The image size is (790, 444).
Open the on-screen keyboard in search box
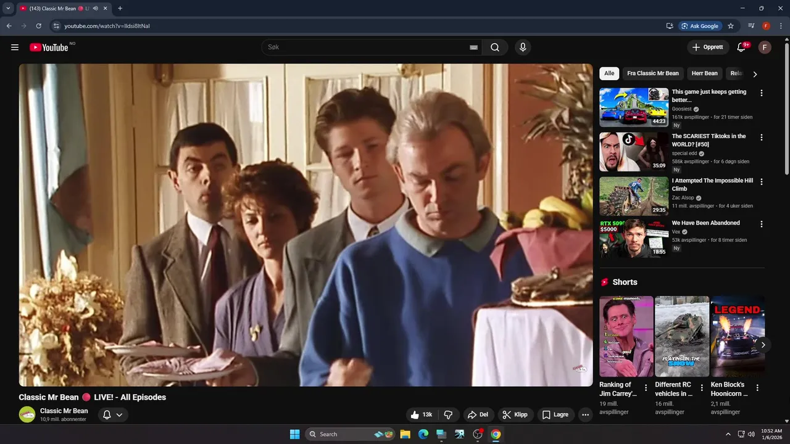[x=473, y=47]
